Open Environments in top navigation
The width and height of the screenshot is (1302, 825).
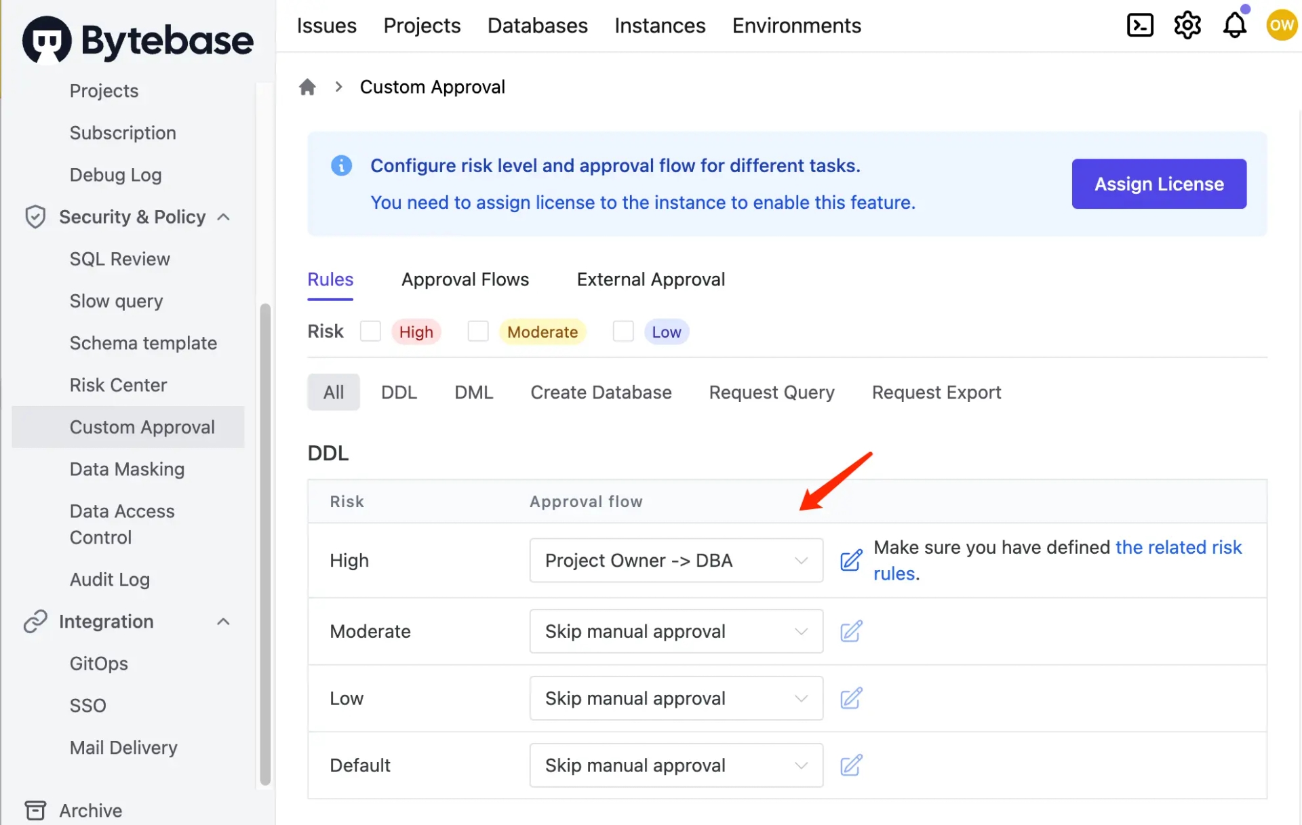[797, 26]
